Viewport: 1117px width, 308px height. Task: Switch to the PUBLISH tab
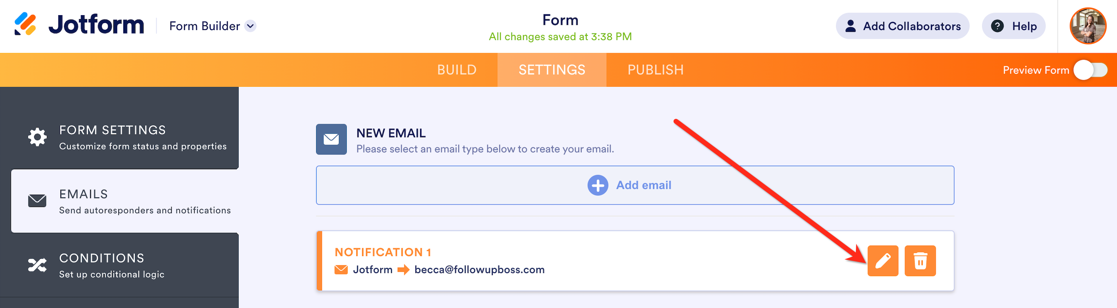(655, 70)
